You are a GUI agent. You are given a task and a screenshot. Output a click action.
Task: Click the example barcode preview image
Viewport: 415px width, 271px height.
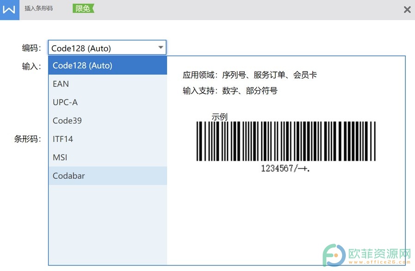pyautogui.click(x=286, y=141)
